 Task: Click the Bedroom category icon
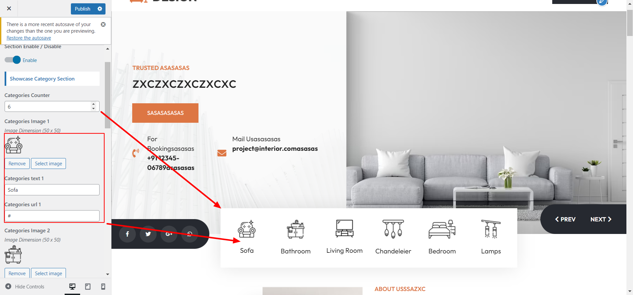(x=442, y=229)
